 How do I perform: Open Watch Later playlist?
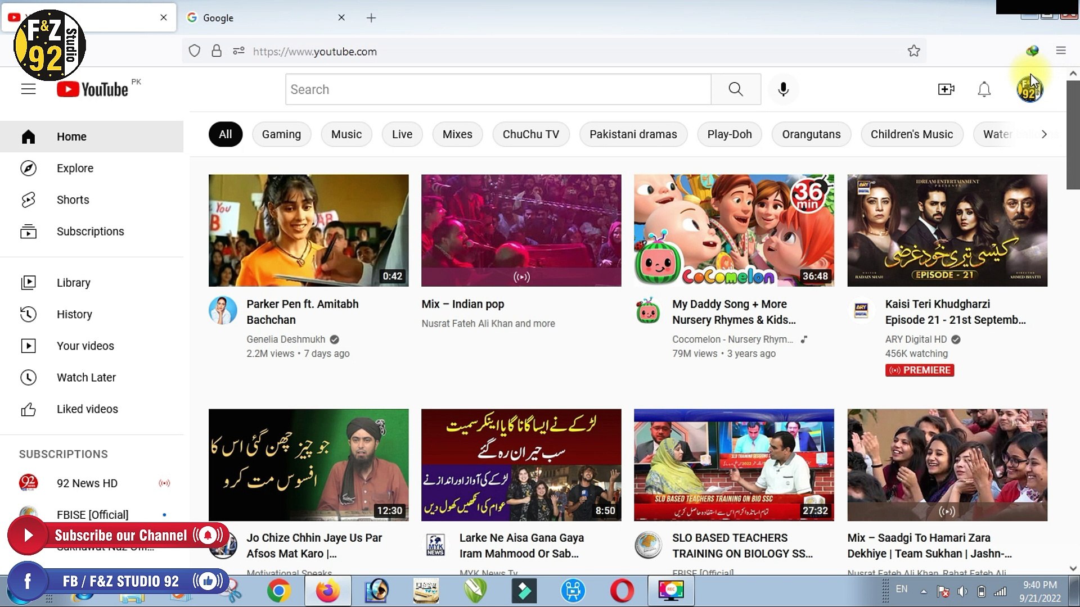coord(92,377)
